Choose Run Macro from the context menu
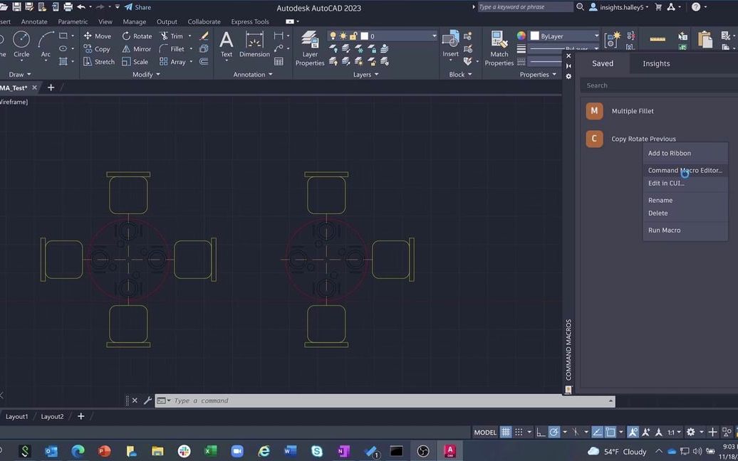 [x=663, y=230]
